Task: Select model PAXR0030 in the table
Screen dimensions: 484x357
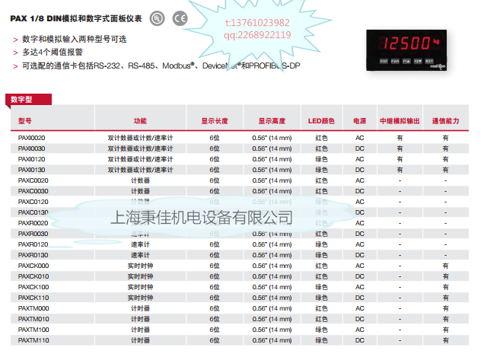Action: [x=33, y=234]
